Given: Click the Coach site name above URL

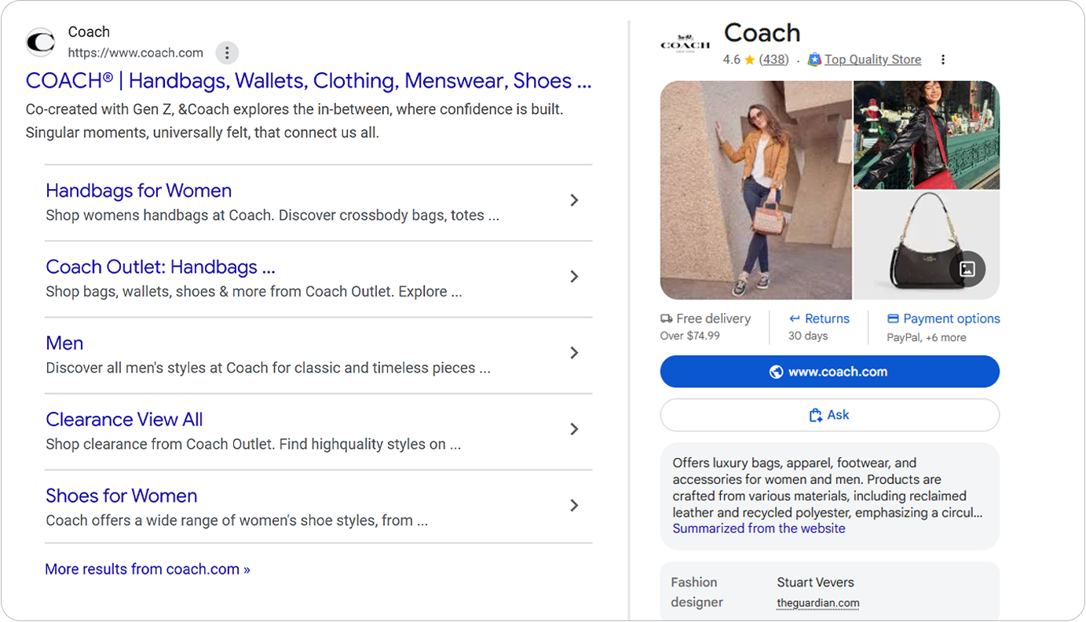Looking at the screenshot, I should (89, 32).
